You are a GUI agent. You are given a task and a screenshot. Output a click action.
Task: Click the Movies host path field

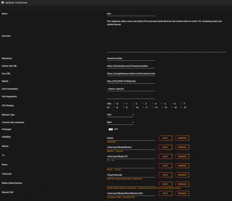coord(131,147)
